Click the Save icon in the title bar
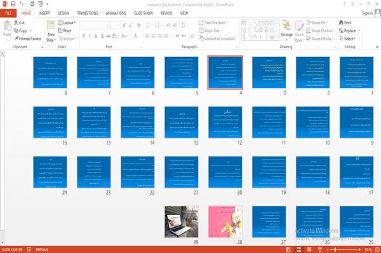 tap(13, 4)
